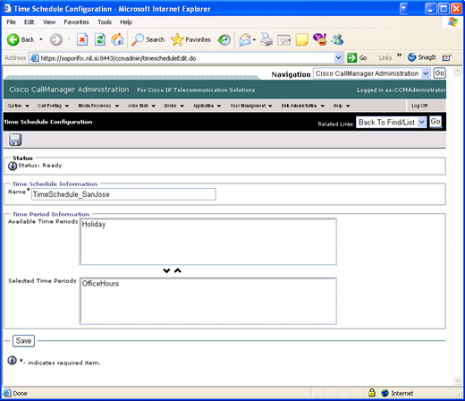Select Holiday in Available Time Periods

click(x=94, y=224)
